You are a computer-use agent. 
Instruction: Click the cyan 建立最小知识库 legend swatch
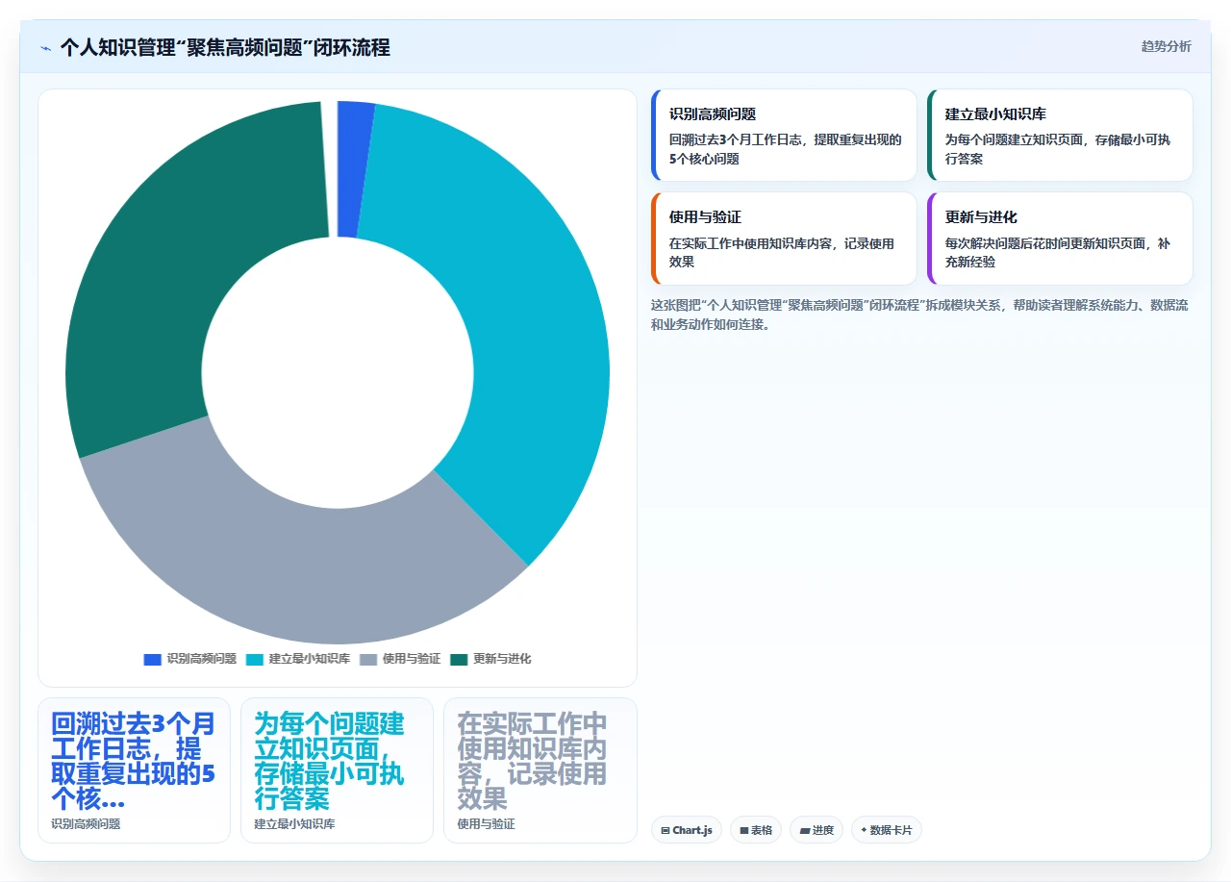pos(255,659)
